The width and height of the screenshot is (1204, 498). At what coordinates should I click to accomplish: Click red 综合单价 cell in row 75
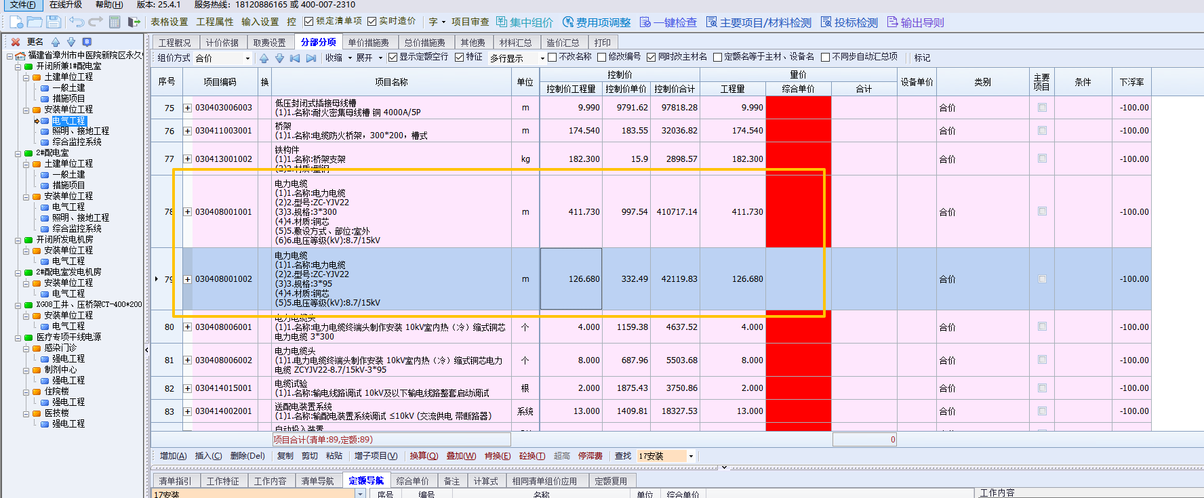798,108
